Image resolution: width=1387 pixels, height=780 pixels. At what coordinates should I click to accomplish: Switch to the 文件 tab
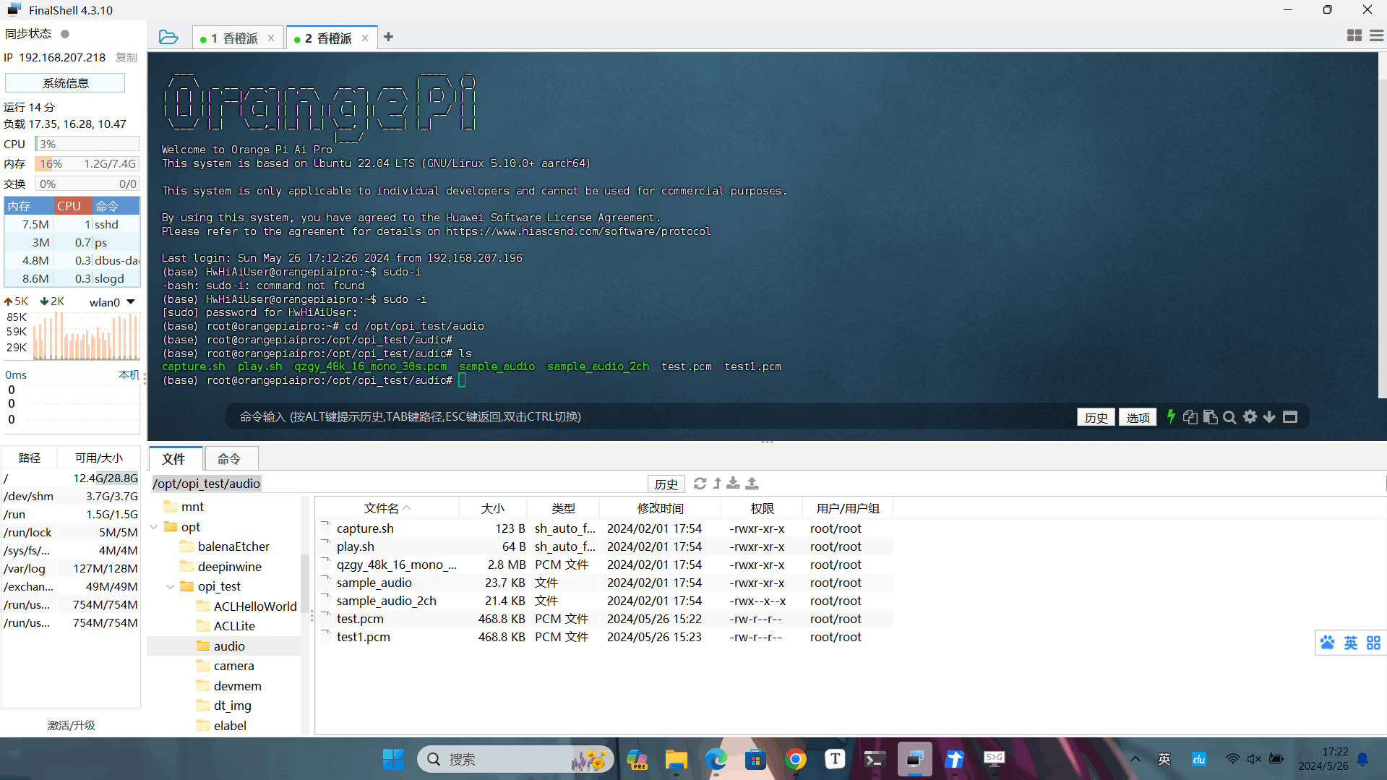coord(174,458)
